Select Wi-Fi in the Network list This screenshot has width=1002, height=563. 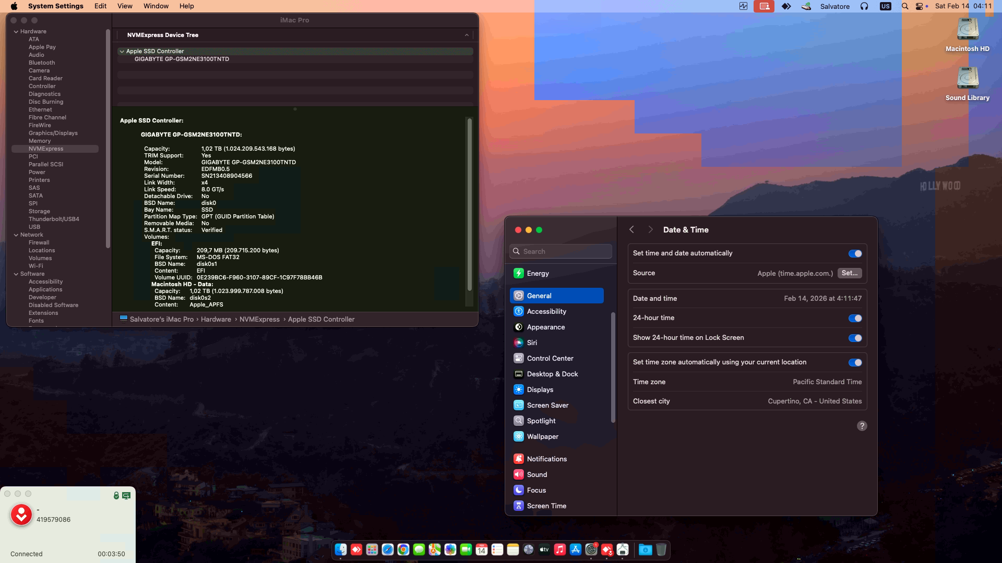(x=36, y=266)
